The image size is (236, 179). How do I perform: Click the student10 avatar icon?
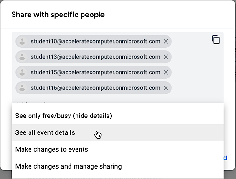[x=22, y=41]
